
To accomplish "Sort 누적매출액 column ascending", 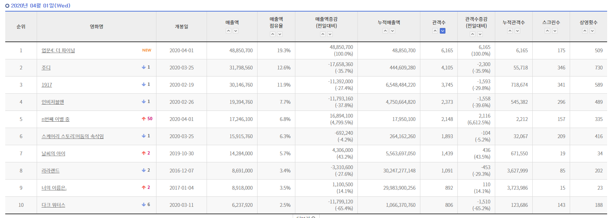I will (x=385, y=31).
